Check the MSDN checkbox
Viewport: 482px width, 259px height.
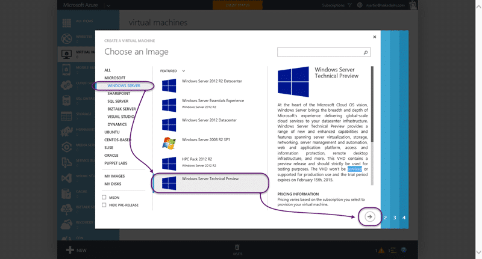point(104,197)
